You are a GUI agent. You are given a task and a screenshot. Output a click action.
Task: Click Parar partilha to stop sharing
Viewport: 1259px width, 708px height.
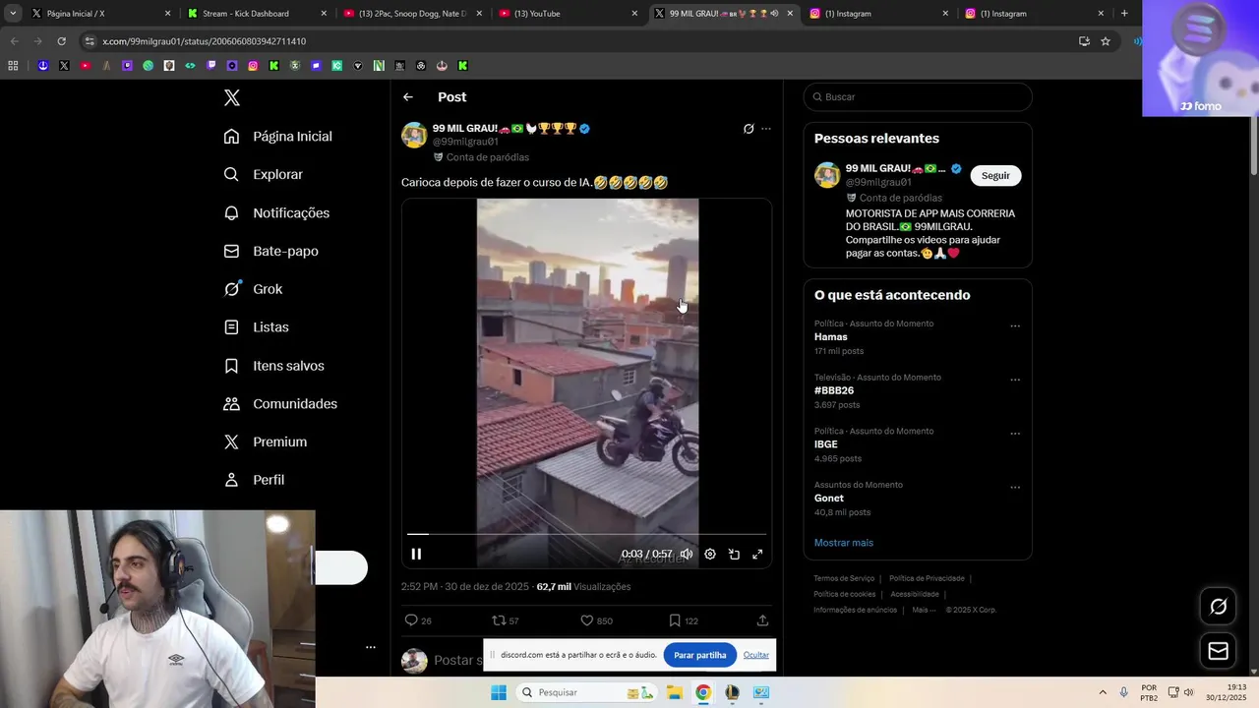(x=699, y=655)
